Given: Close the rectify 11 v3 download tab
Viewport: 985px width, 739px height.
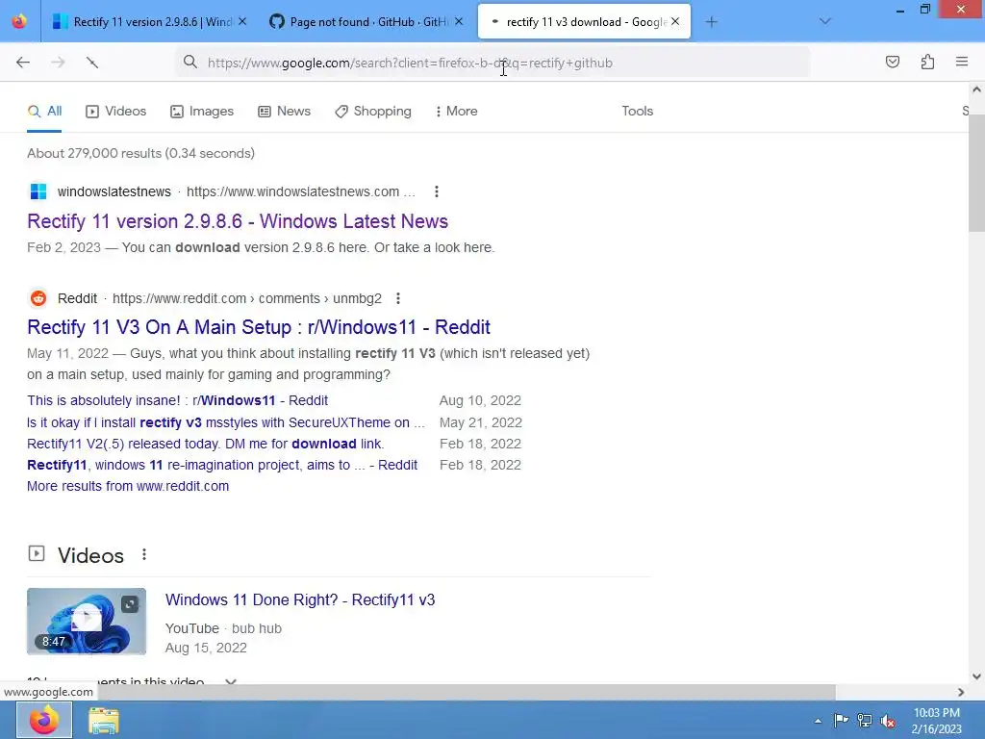Looking at the screenshot, I should click(675, 21).
